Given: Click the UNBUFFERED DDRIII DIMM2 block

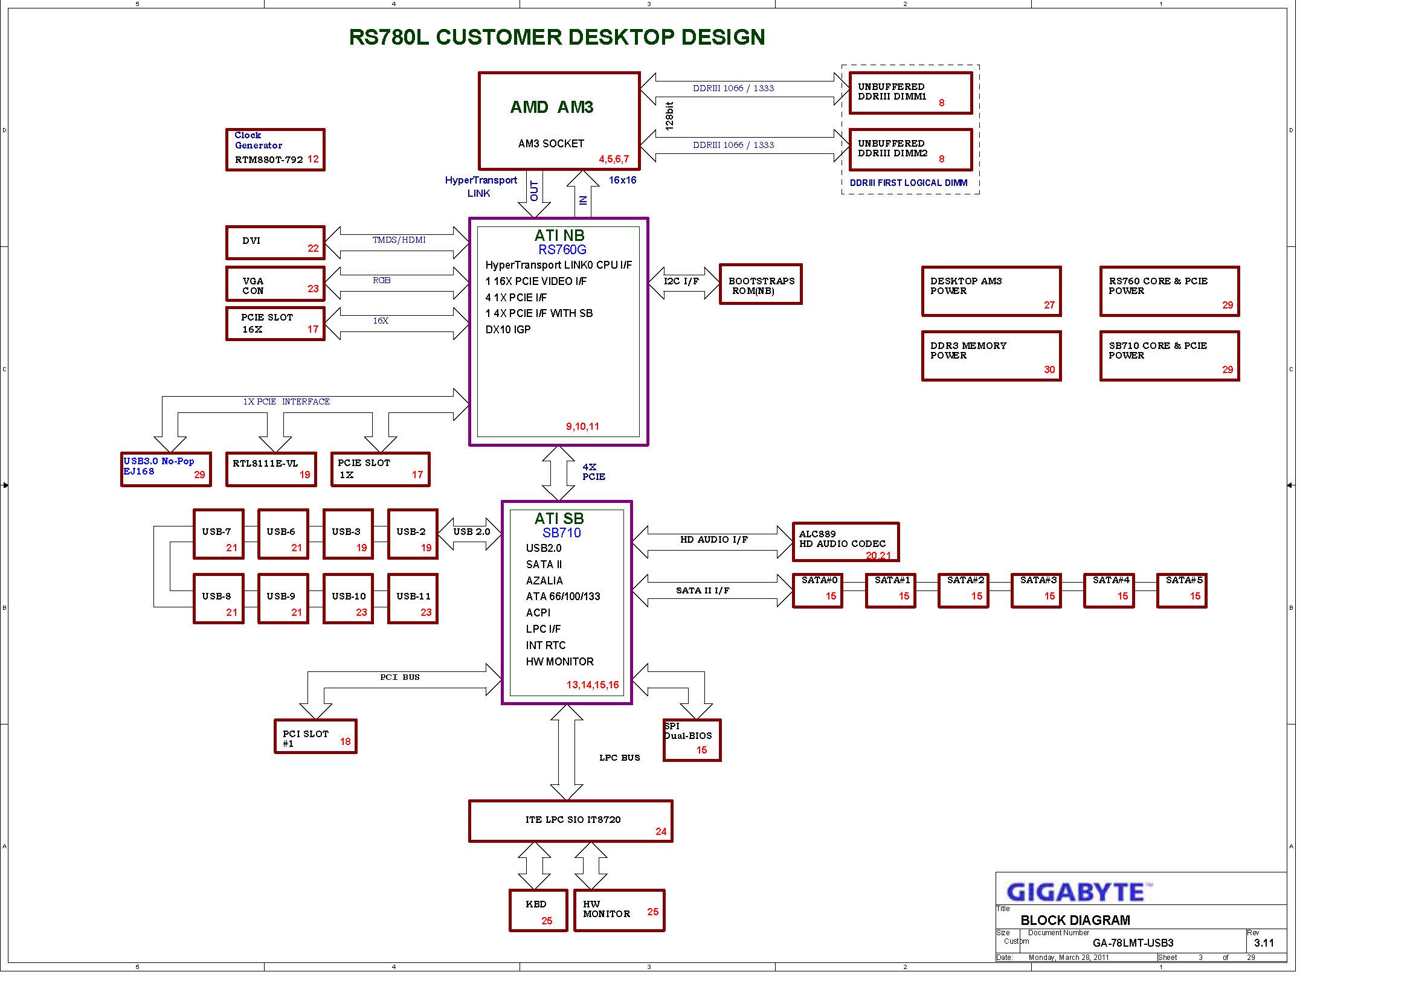Looking at the screenshot, I should (911, 149).
